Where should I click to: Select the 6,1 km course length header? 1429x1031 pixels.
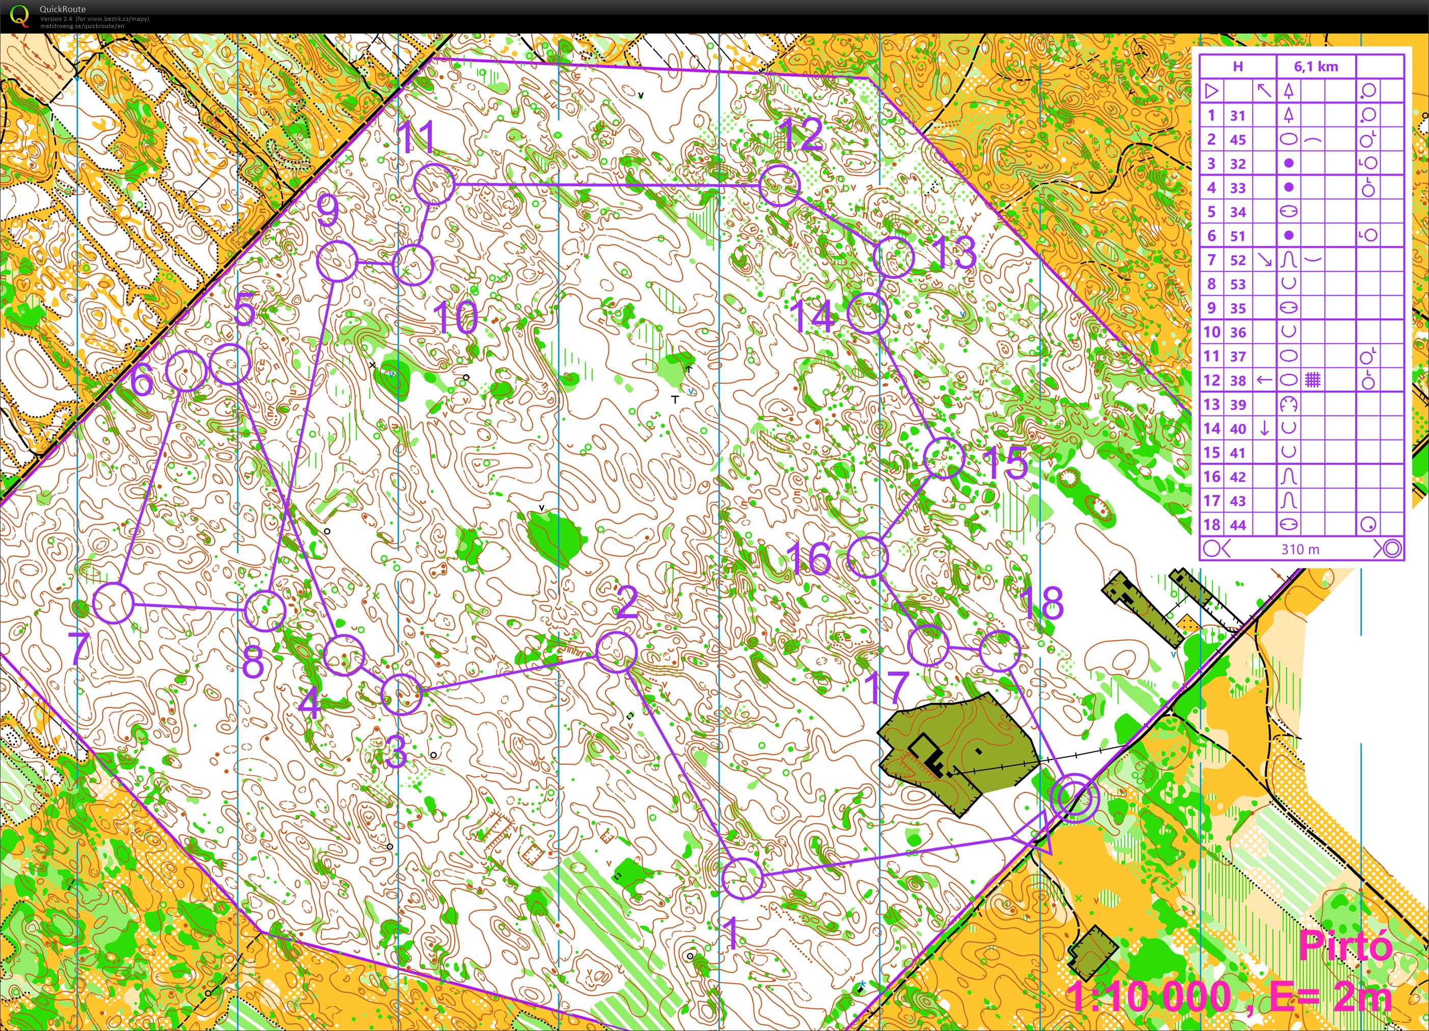[x=1315, y=67]
